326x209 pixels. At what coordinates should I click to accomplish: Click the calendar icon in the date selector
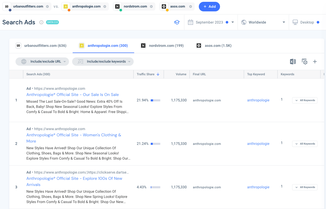click(191, 22)
